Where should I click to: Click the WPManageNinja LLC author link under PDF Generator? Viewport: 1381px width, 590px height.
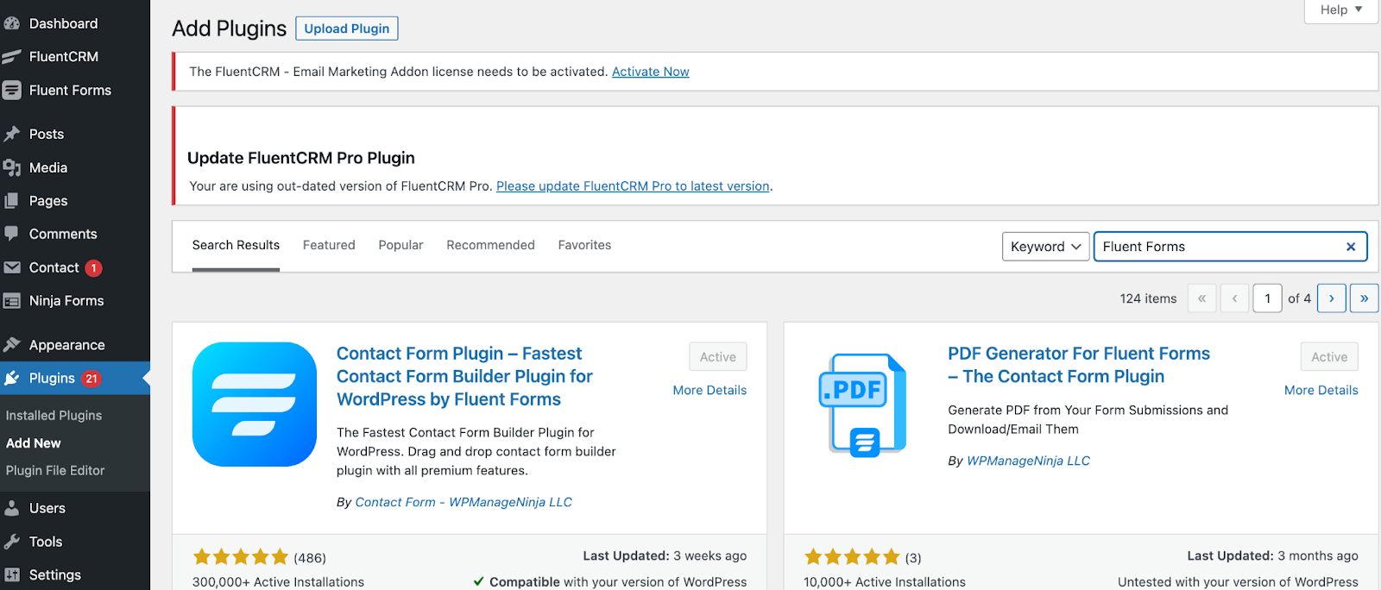coord(1028,461)
